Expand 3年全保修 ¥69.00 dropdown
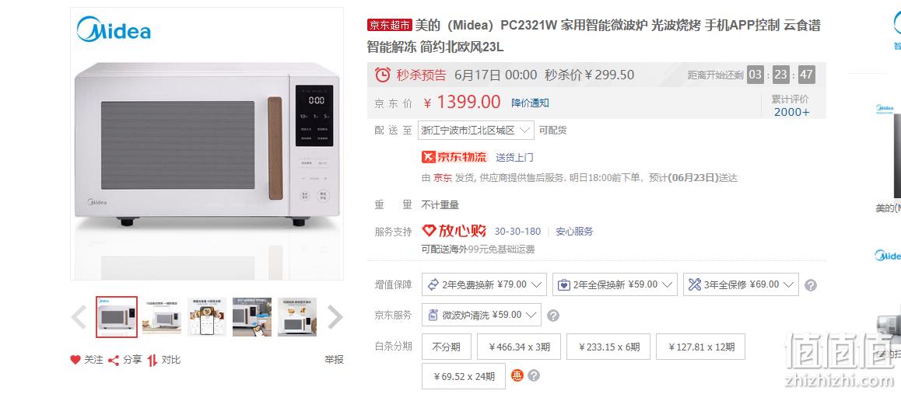The height and width of the screenshot is (394, 901). coord(741,284)
